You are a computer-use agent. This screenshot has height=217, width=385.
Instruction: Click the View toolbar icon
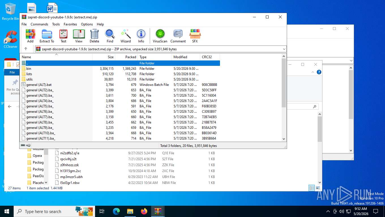pyautogui.click(x=79, y=36)
